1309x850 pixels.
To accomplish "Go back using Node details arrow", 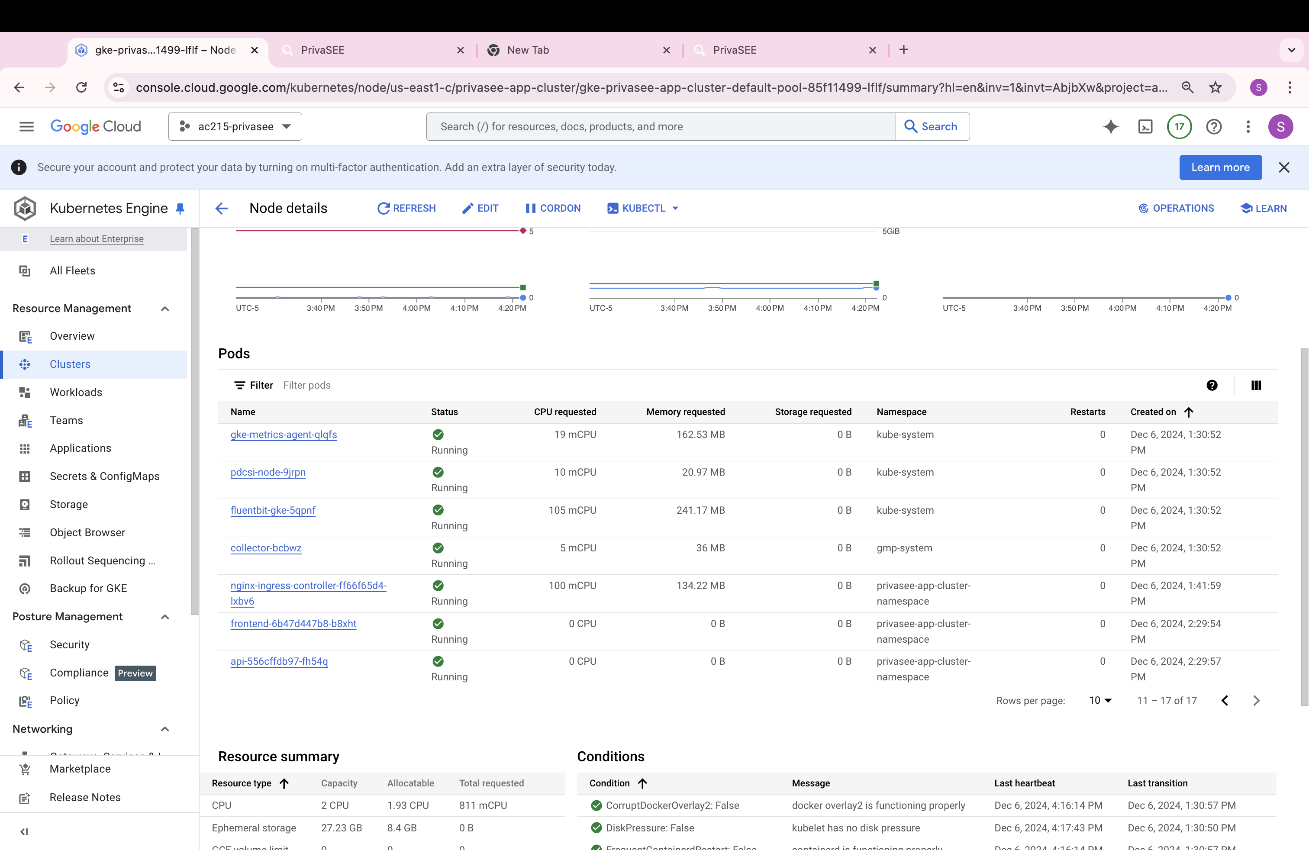I will [x=222, y=208].
